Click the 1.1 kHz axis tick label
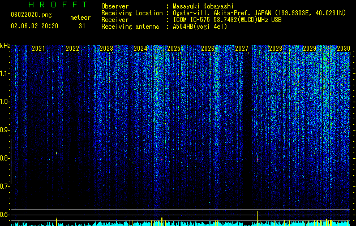The height and width of the screenshot is (226, 356). (5, 73)
